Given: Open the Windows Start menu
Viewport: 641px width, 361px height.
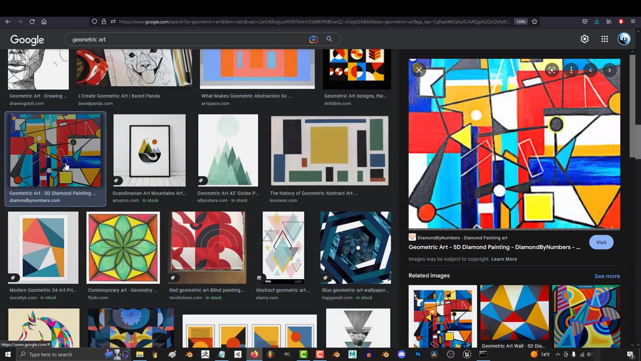Looking at the screenshot, I should 8,354.
